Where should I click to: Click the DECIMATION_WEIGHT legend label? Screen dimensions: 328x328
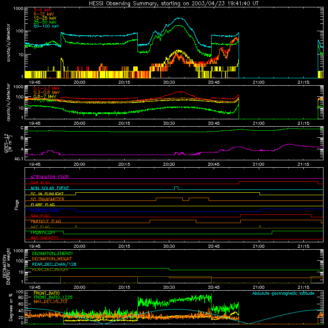(x=52, y=259)
